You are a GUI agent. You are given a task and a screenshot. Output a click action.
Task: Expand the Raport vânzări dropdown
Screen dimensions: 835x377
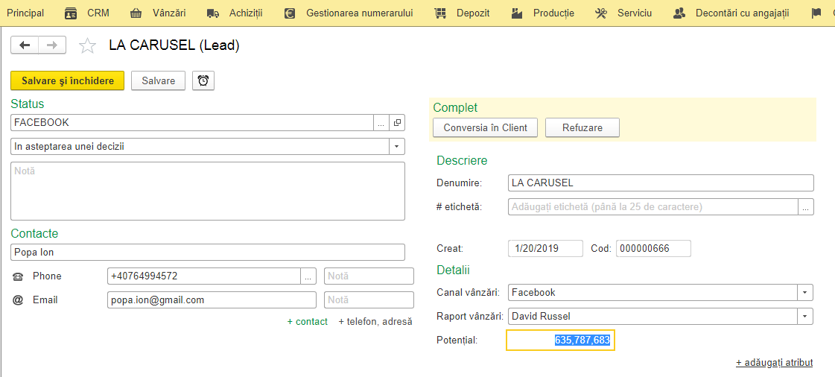805,317
